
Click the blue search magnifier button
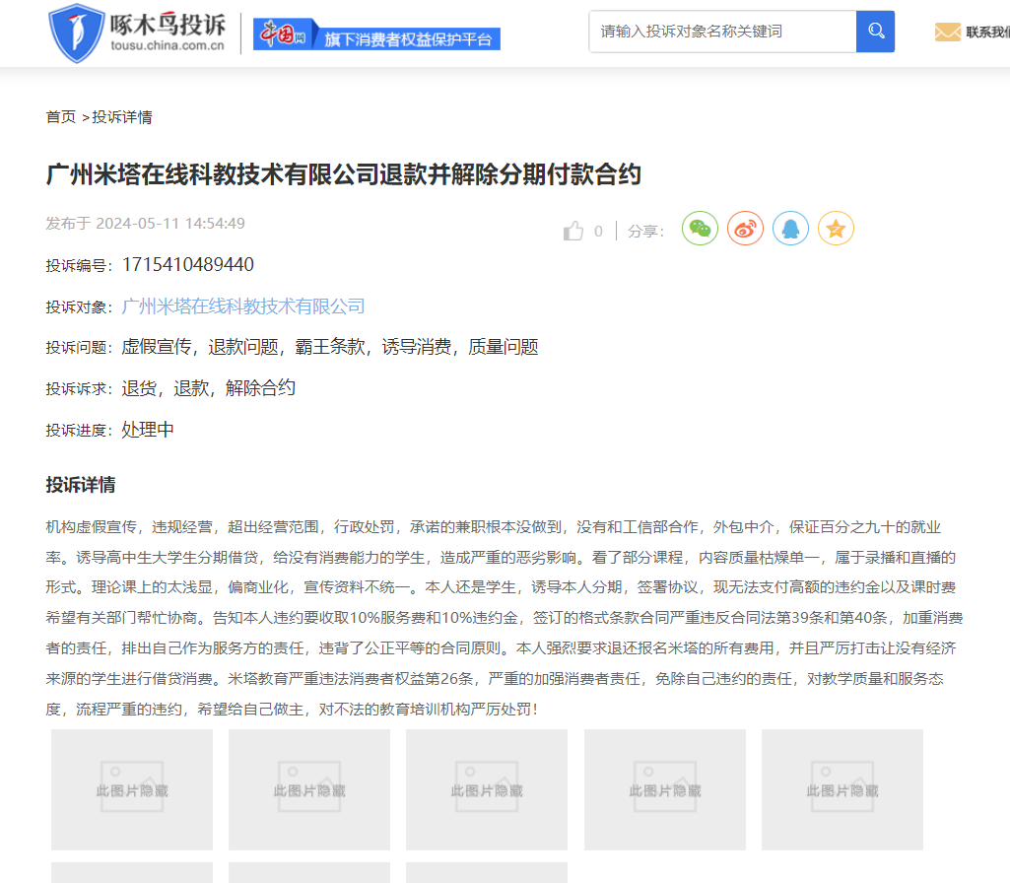pos(875,31)
